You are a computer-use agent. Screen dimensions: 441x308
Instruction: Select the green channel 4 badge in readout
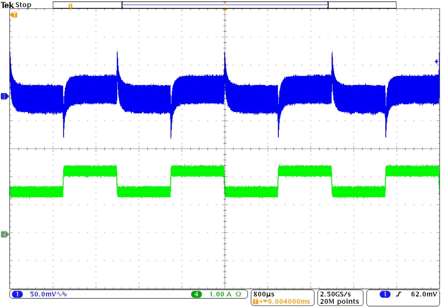point(196,294)
